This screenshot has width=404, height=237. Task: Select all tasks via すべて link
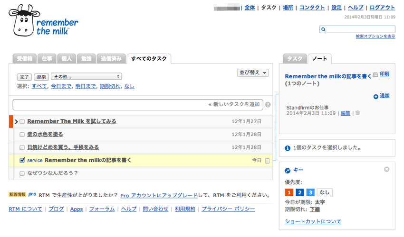point(39,86)
